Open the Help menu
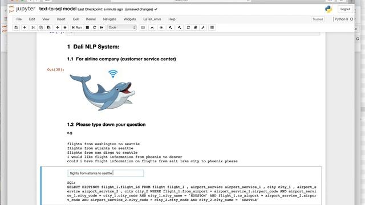The width and height of the screenshot is (365, 205). [172, 19]
